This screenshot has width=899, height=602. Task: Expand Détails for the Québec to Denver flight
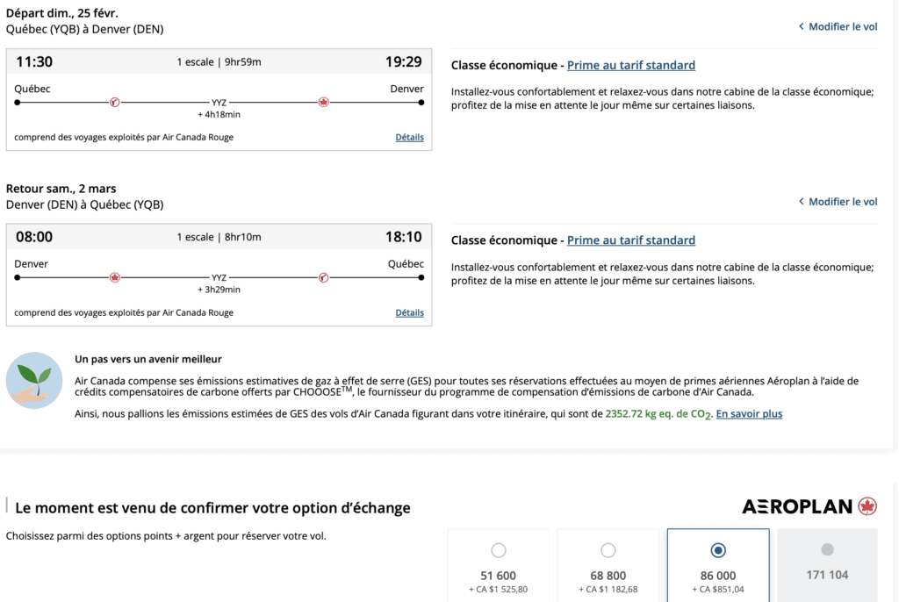pos(409,138)
